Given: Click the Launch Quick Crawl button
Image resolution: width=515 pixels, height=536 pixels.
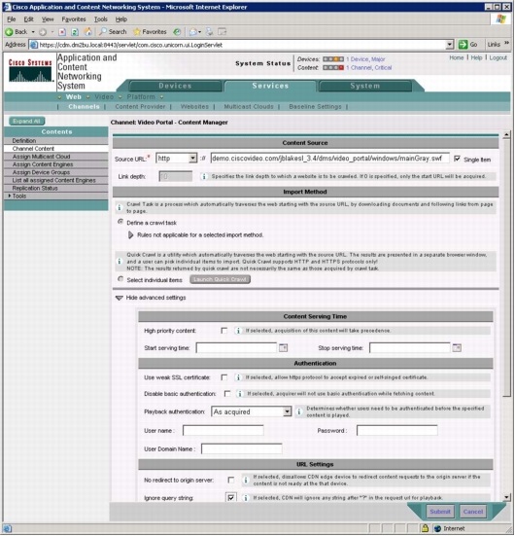Looking at the screenshot, I should click(x=220, y=279).
